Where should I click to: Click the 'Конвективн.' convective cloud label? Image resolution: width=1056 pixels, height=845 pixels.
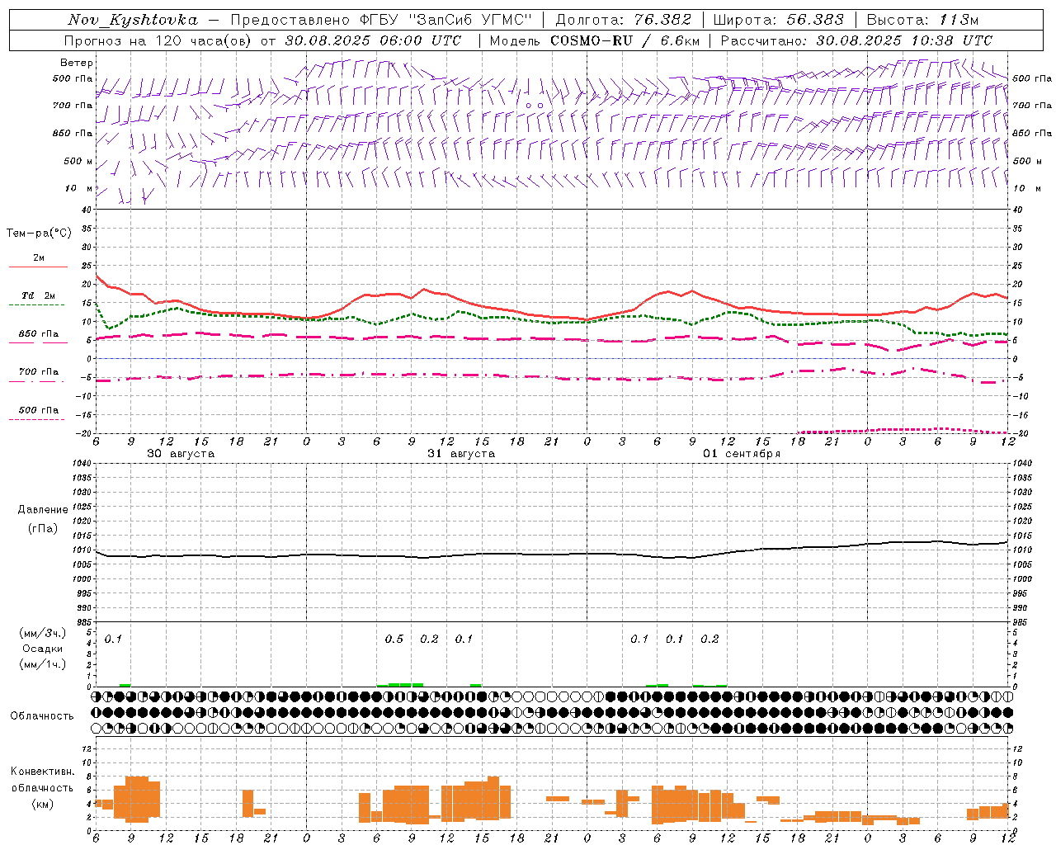42,772
